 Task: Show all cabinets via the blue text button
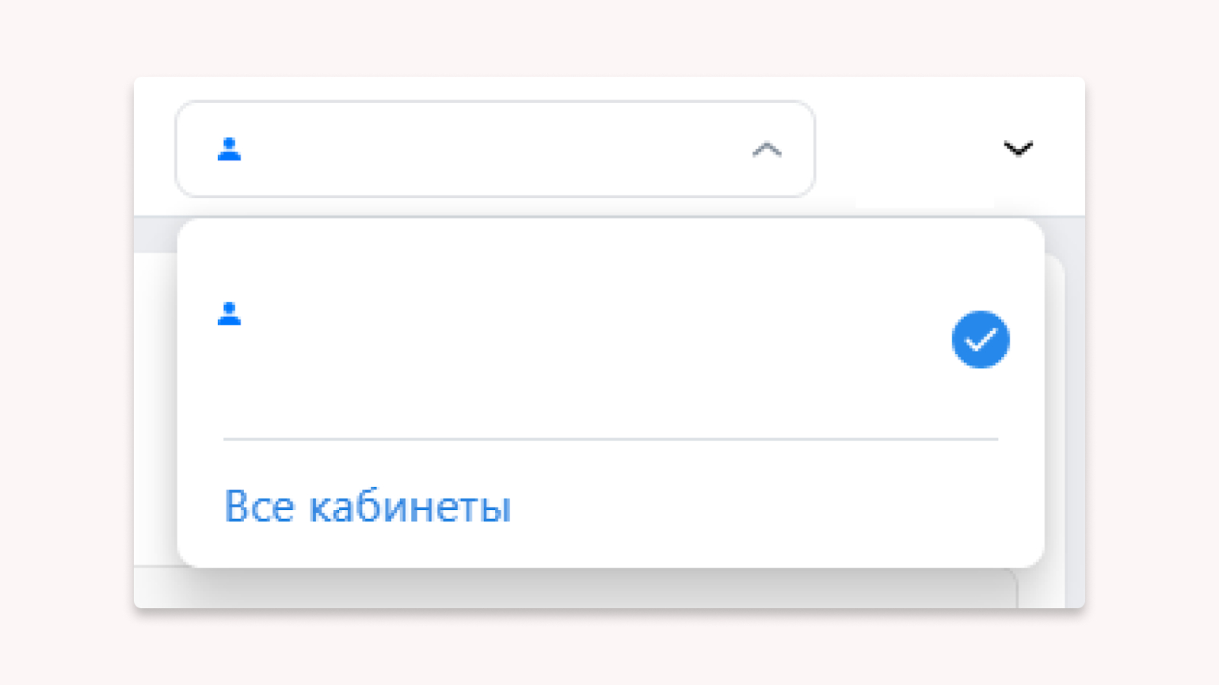pyautogui.click(x=367, y=507)
